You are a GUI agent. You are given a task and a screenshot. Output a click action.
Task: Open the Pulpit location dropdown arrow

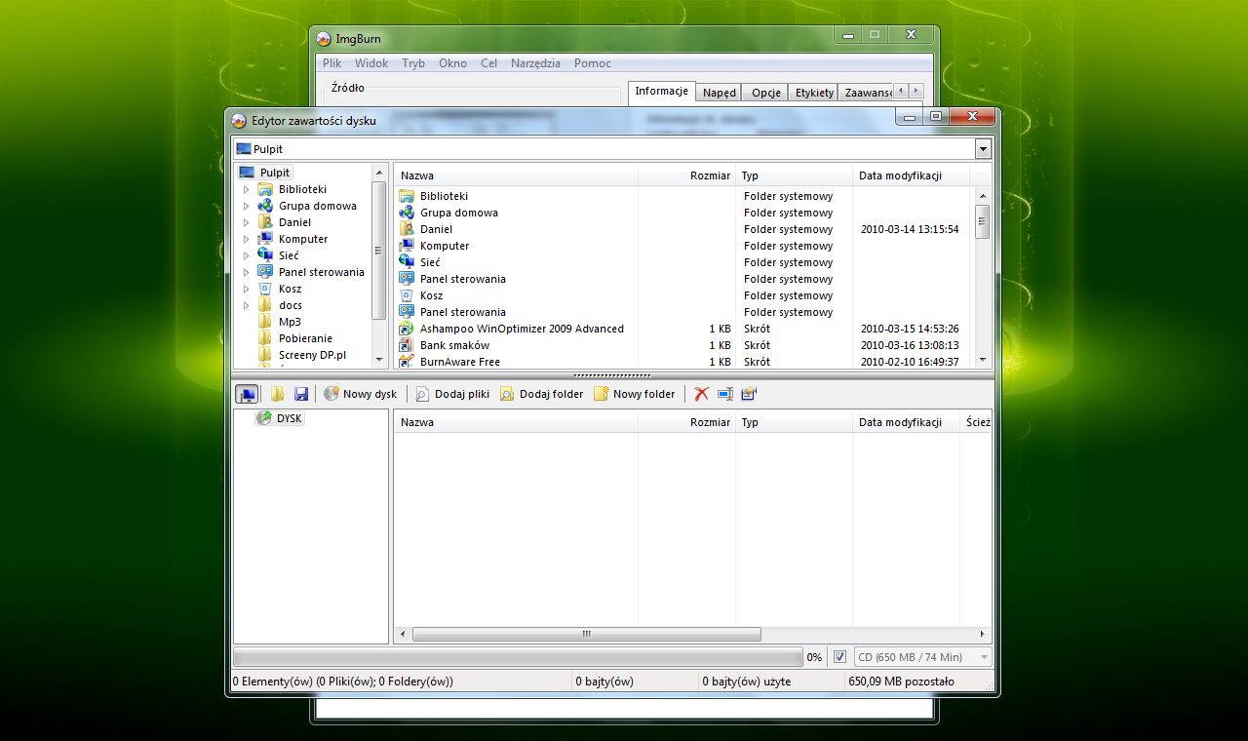pyautogui.click(x=983, y=149)
